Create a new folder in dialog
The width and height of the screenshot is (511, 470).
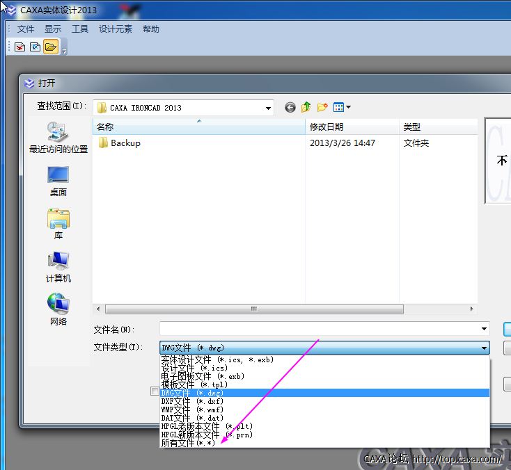click(x=322, y=108)
